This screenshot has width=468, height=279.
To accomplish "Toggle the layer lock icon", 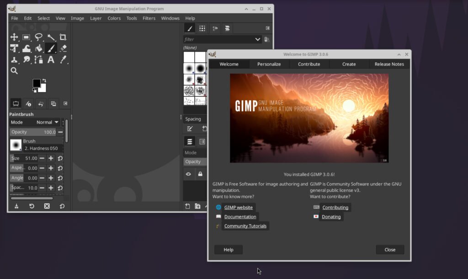I will click(x=200, y=174).
